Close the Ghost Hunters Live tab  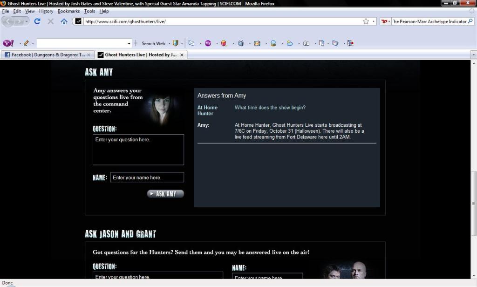[182, 55]
